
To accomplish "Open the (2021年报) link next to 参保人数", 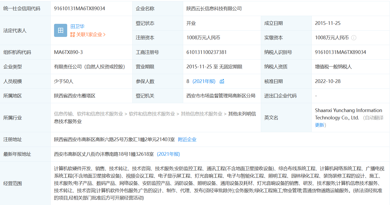I will pyautogui.click(x=204, y=81).
